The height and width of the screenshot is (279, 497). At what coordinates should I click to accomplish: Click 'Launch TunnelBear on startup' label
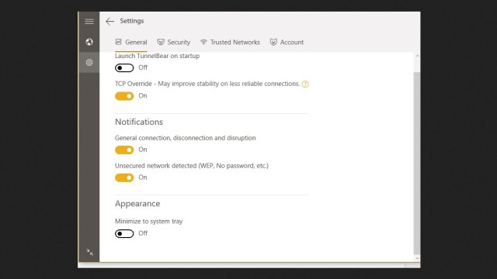coord(157,56)
